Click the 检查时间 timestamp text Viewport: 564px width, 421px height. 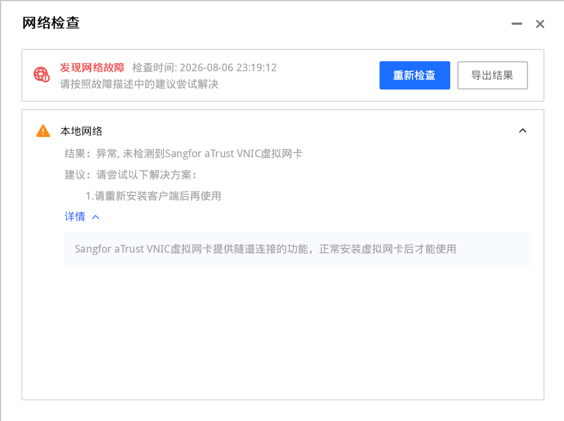pyautogui.click(x=205, y=68)
